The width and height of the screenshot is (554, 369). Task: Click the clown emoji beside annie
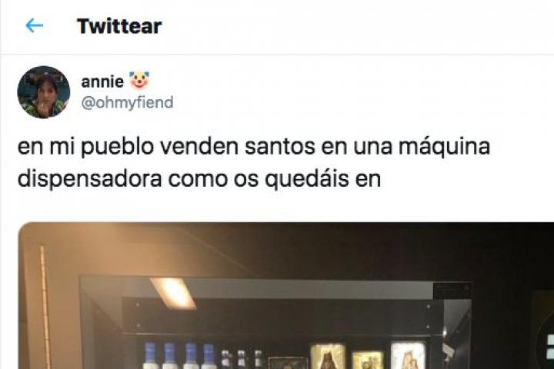click(x=139, y=81)
